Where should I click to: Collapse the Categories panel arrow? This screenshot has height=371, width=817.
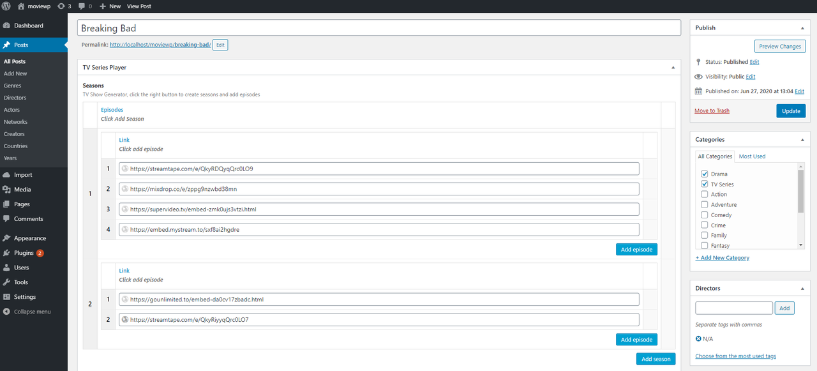pyautogui.click(x=802, y=140)
